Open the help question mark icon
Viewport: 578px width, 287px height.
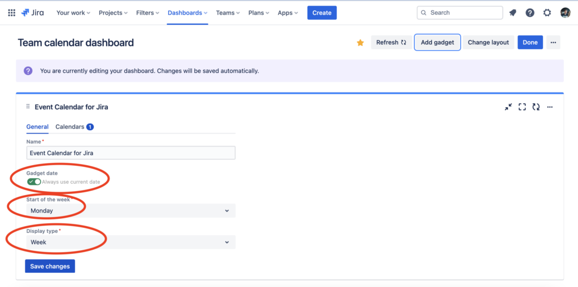[x=530, y=13]
